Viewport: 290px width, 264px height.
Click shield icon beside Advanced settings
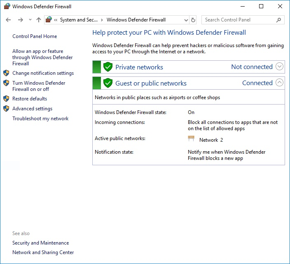click(x=6, y=109)
